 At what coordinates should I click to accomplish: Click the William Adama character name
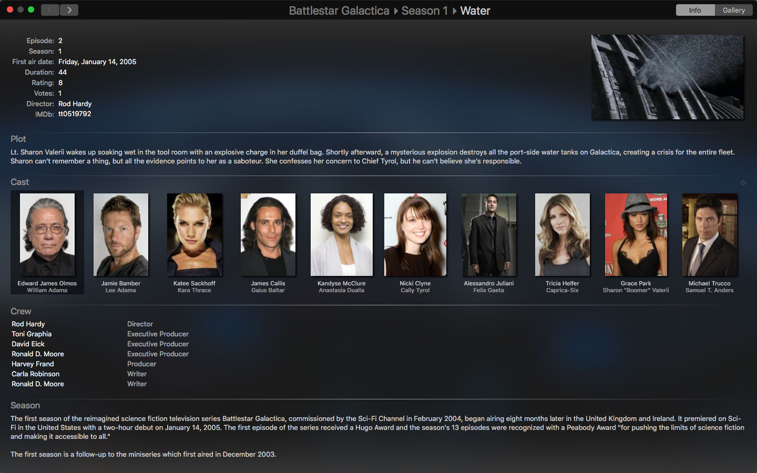point(47,290)
